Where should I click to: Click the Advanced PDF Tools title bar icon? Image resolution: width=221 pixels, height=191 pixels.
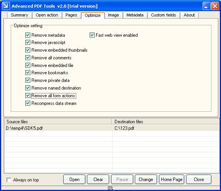6,6
